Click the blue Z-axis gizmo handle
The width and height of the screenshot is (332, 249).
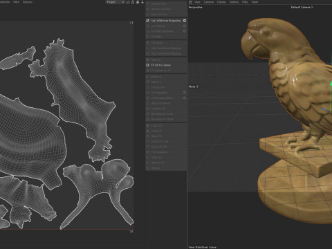(324, 109)
